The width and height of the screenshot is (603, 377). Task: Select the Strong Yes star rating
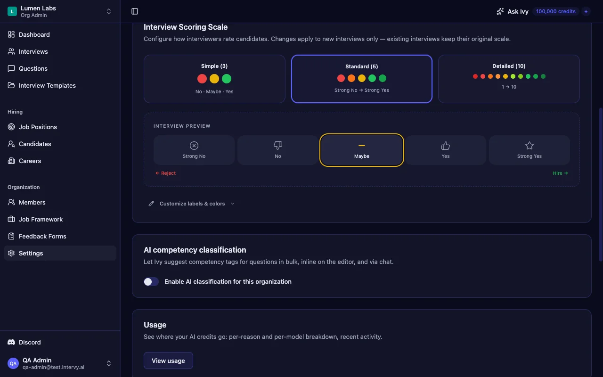point(530,150)
